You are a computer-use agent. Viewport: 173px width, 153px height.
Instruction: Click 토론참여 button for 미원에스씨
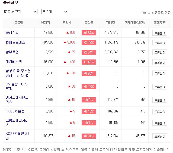[160, 62]
